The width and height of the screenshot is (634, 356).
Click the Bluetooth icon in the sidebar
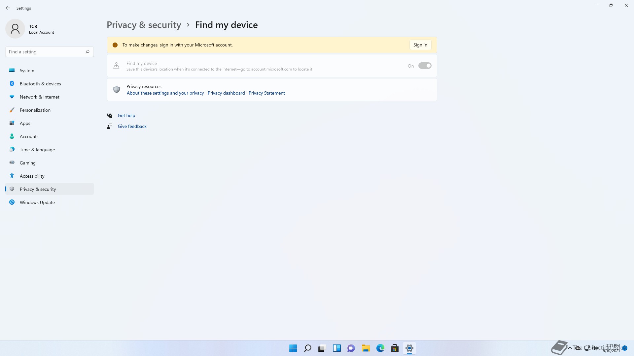[12, 83]
